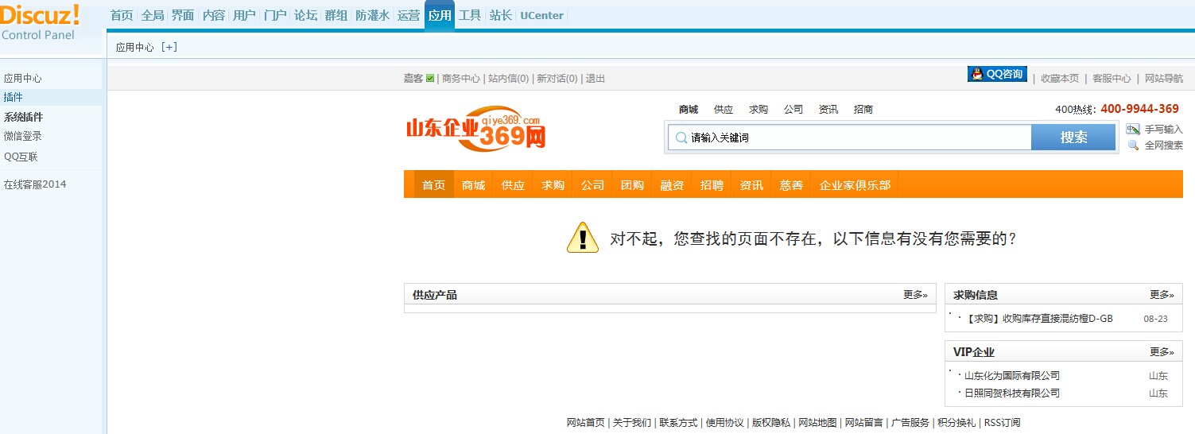The image size is (1195, 434).
Task: Click the 退出 logout link
Action: [x=596, y=78]
